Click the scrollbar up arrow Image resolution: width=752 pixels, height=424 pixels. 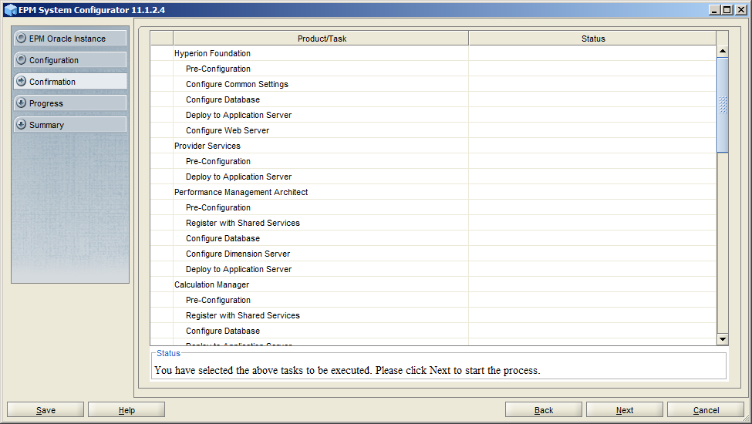722,51
